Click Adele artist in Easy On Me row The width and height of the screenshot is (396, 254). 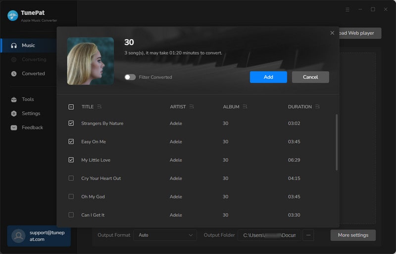pyautogui.click(x=176, y=142)
